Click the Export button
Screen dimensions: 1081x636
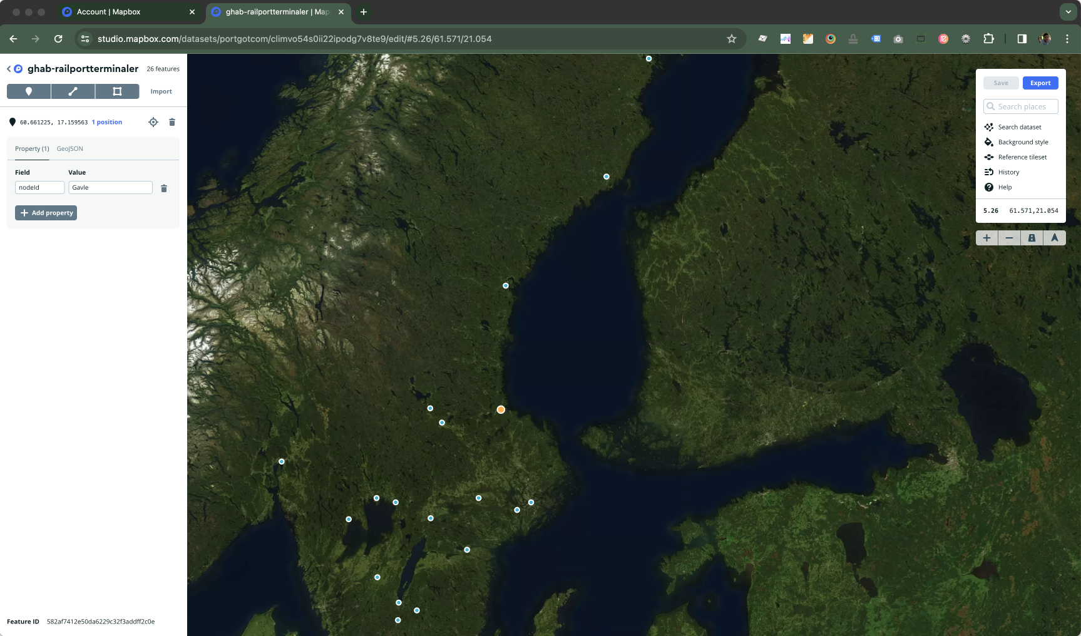[x=1040, y=83]
